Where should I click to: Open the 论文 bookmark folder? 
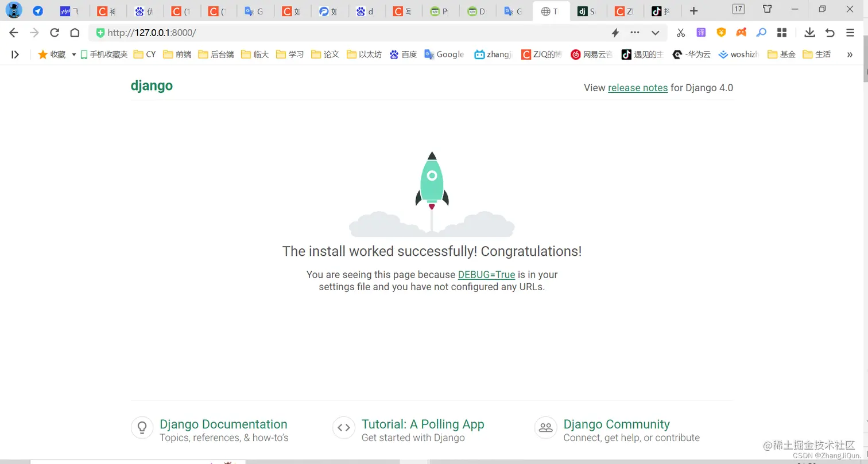(x=325, y=54)
